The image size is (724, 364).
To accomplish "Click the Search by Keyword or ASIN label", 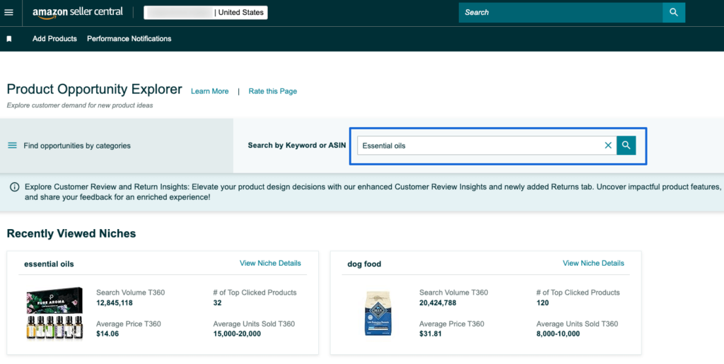I will tap(297, 146).
